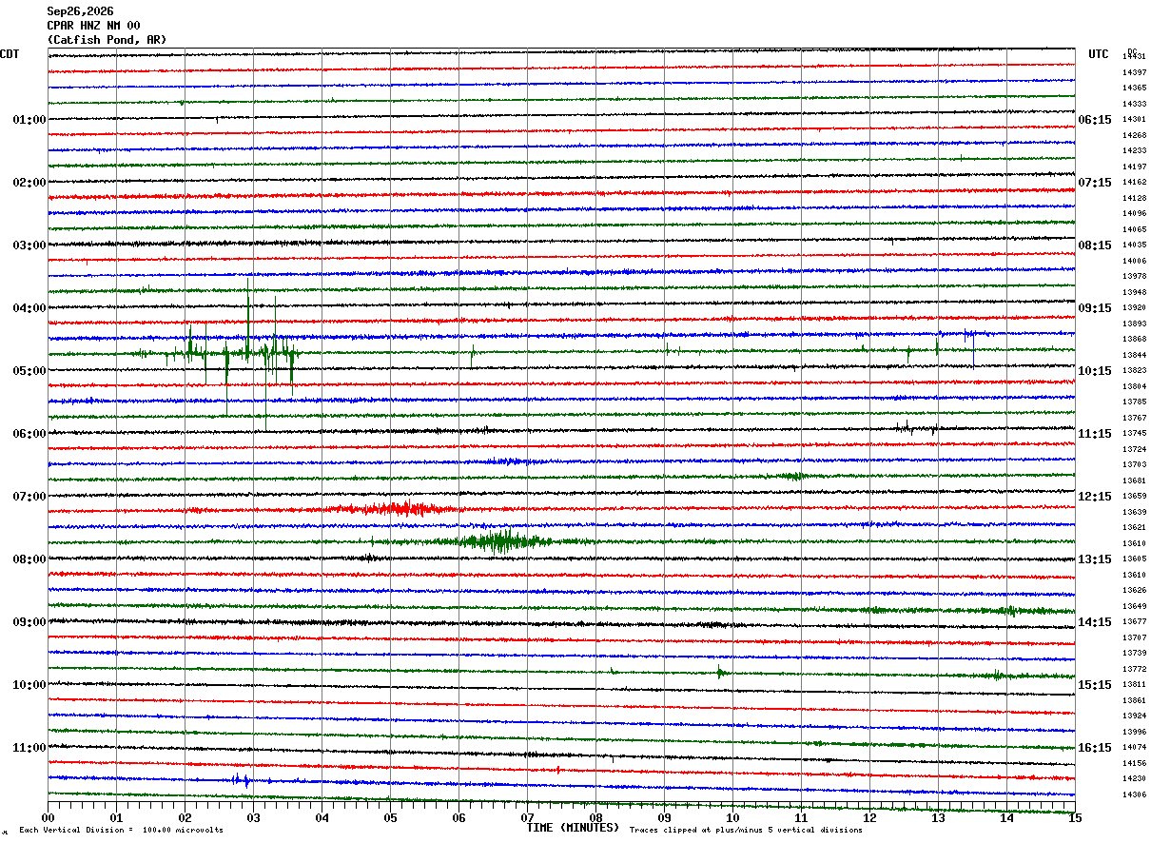The width and height of the screenshot is (1151, 843).
Task: Click the red seismic burst after 07:00
Action: click(x=398, y=509)
